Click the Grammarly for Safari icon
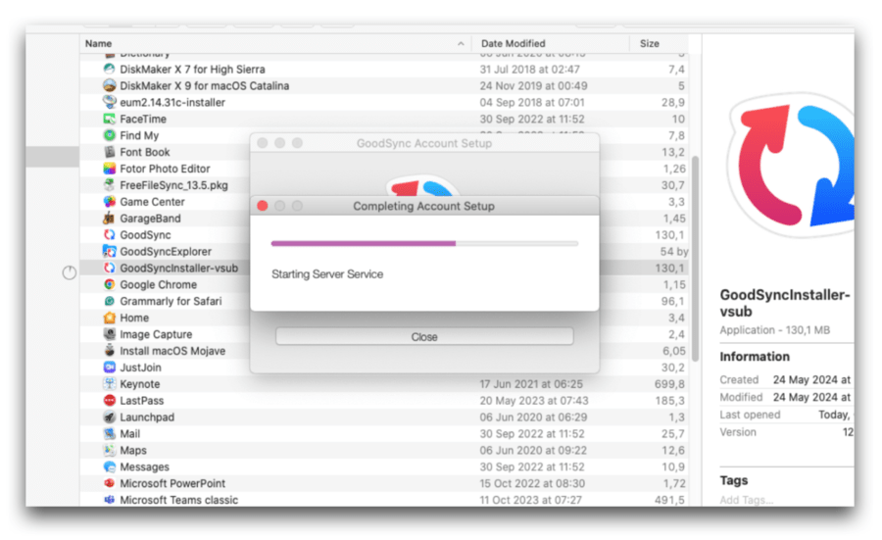 click(x=109, y=301)
